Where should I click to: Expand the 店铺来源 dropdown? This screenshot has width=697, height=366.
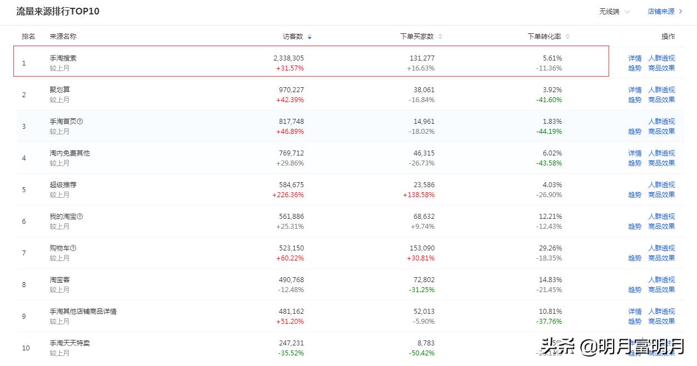point(665,12)
